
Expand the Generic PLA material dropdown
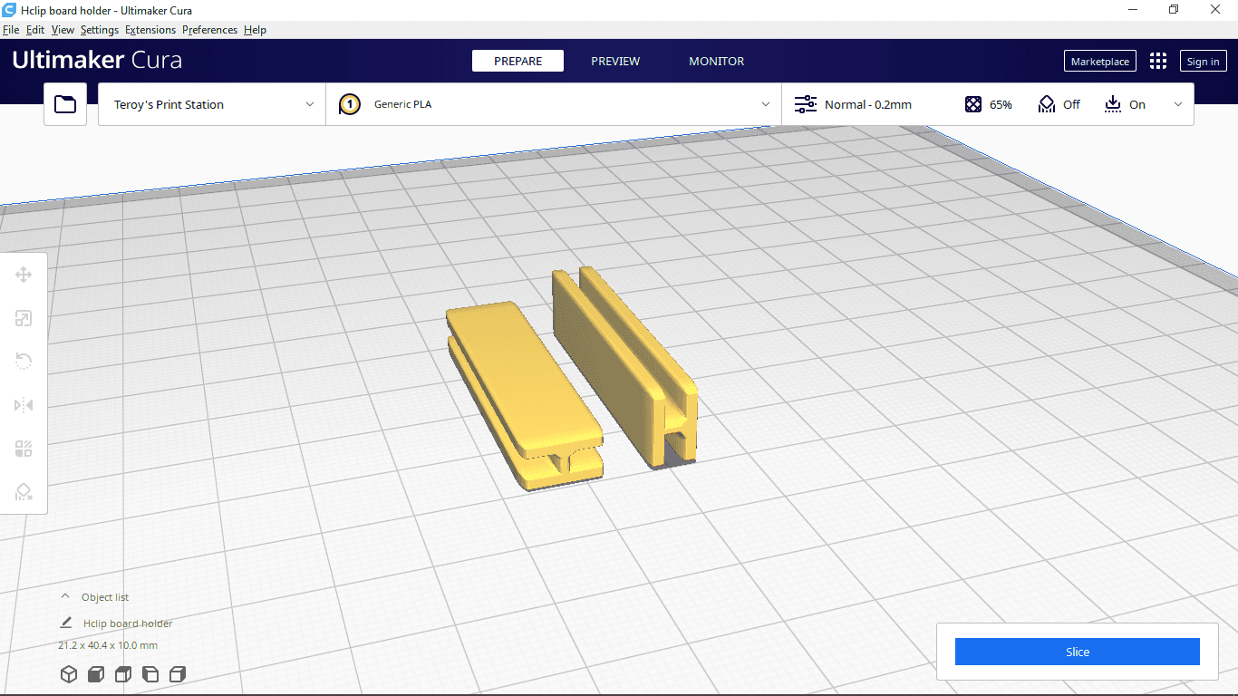[554, 104]
